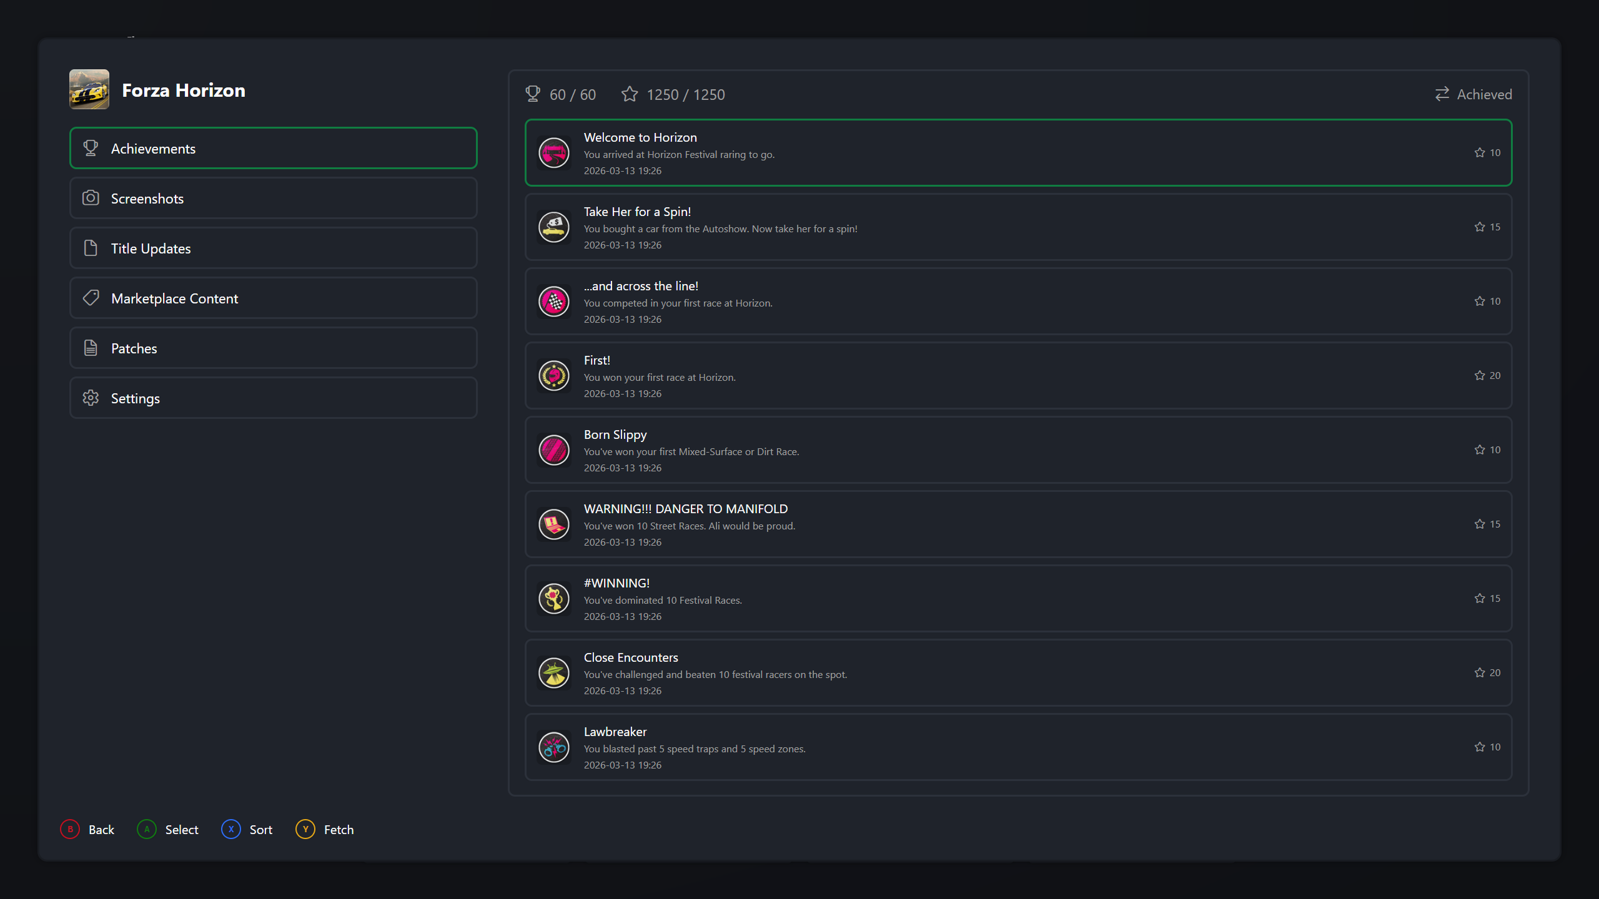This screenshot has width=1599, height=899.
Task: Click the 15 gamerscore value on #WINNING! row
Action: coord(1495,598)
